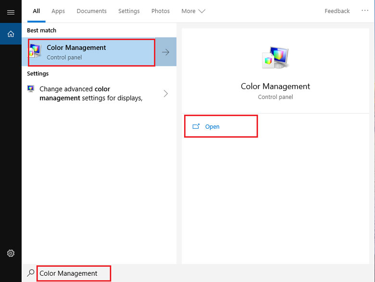Click into the Color Management search field
This screenshot has width=375, height=282.
[x=72, y=273]
